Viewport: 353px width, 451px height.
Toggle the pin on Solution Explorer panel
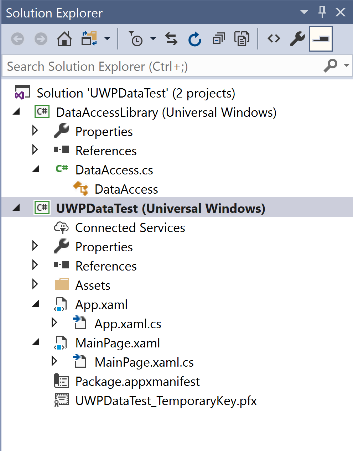click(x=322, y=12)
